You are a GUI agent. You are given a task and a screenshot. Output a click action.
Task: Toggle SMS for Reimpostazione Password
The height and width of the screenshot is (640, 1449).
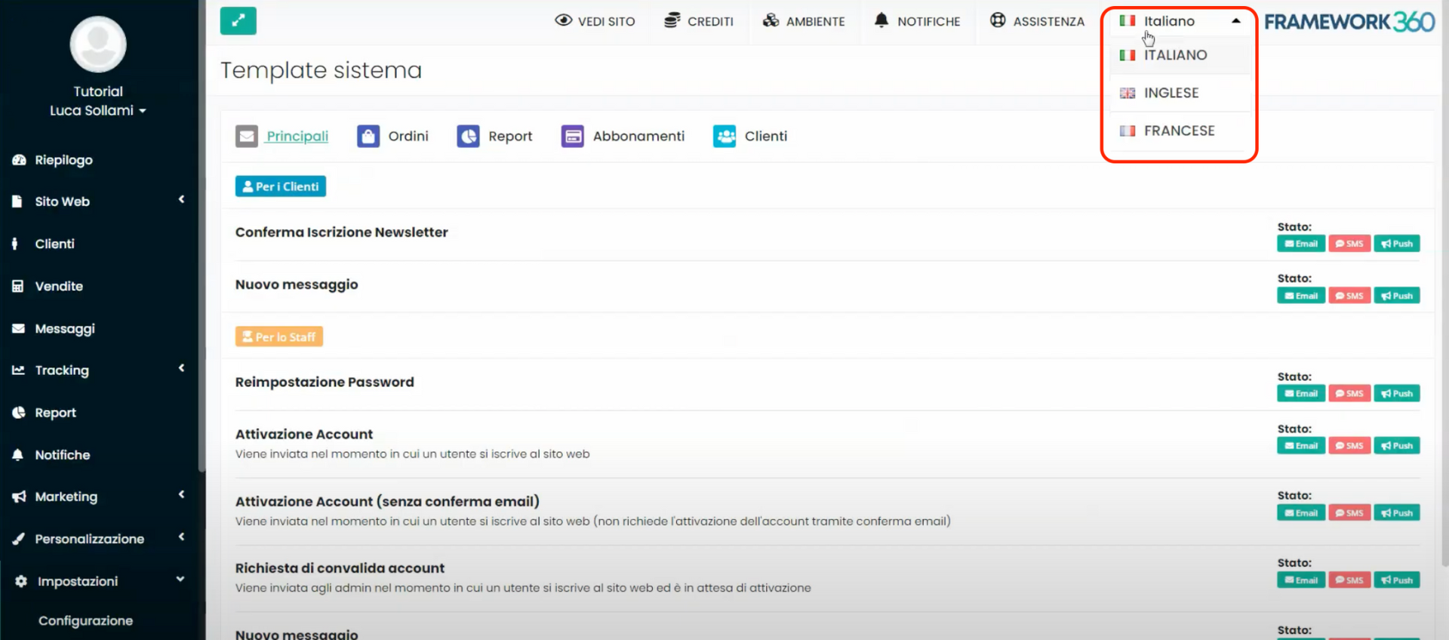click(1349, 393)
